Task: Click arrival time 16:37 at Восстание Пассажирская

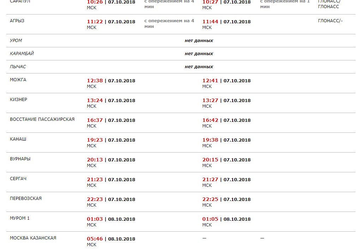Action: coord(95,120)
